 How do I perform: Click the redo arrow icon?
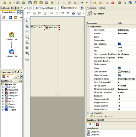(87, 3)
